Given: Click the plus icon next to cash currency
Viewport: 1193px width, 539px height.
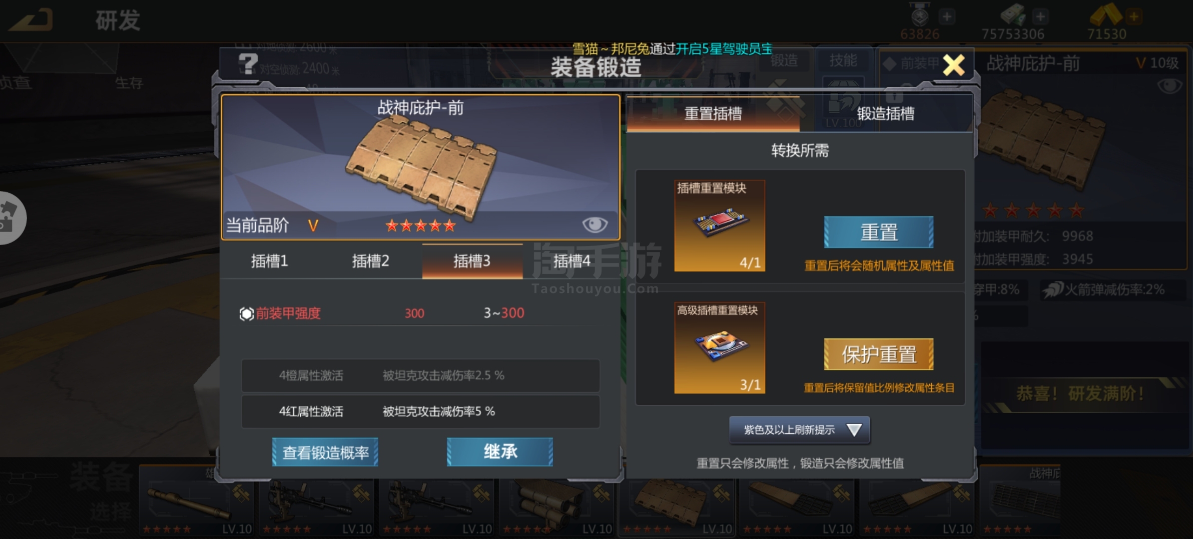Looking at the screenshot, I should point(1041,16).
